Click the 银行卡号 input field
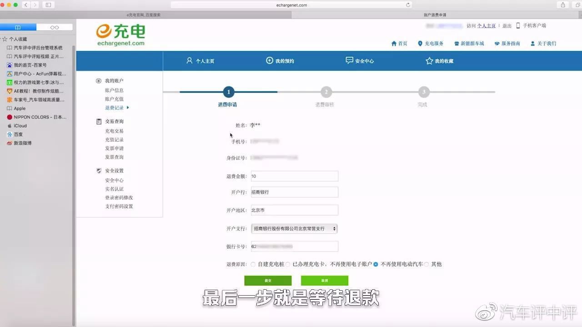 (x=295, y=247)
